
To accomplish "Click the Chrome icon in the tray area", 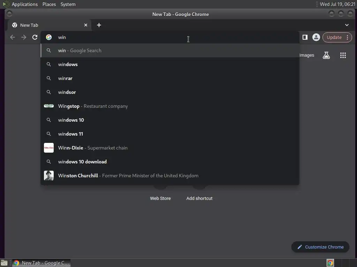I will click(330, 263).
